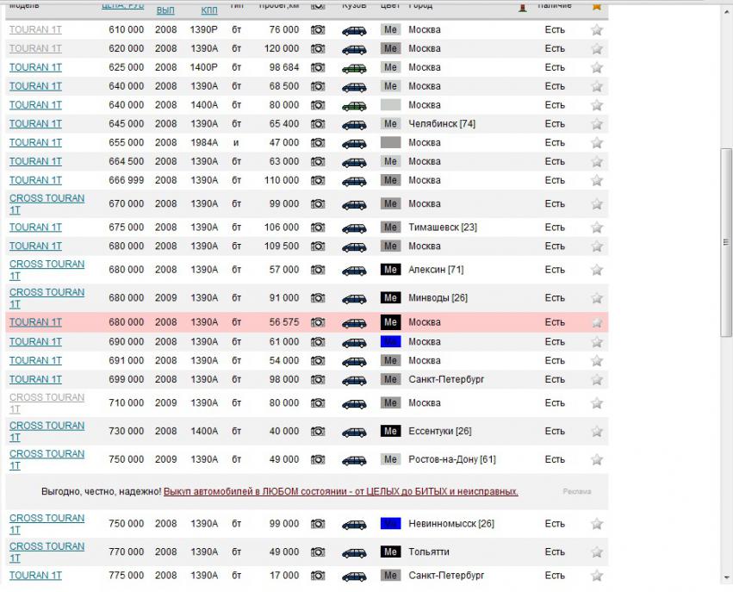Add the Ростов-на-Дону listing to favorites

597,459
